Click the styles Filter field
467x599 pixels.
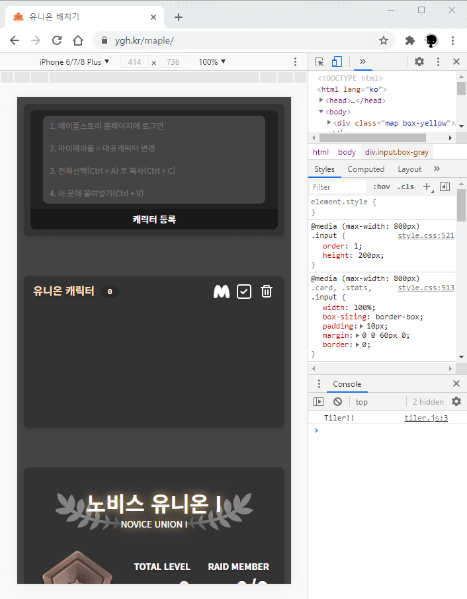[337, 187]
